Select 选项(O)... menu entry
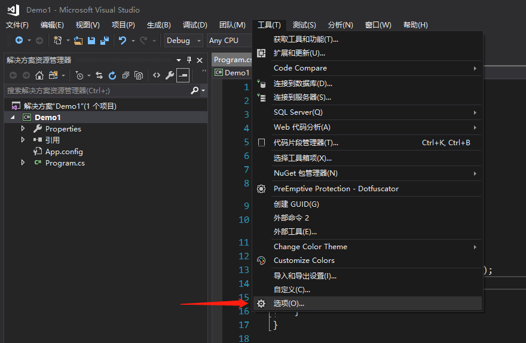The width and height of the screenshot is (526, 343). point(368,304)
